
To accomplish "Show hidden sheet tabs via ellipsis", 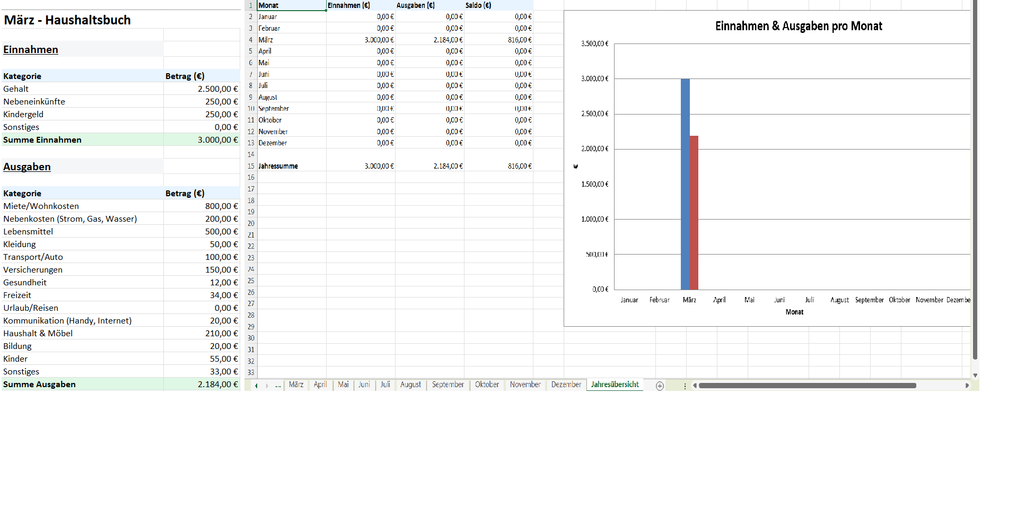I will (x=278, y=386).
